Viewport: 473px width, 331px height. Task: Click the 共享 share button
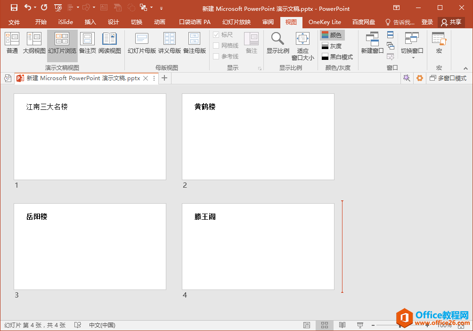tap(451, 22)
